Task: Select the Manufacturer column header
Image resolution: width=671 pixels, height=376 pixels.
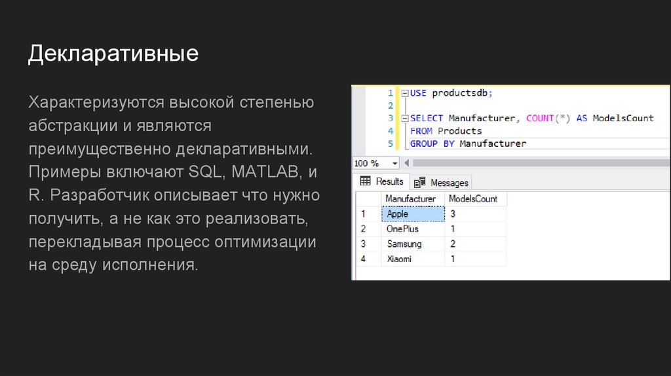Action: click(413, 199)
